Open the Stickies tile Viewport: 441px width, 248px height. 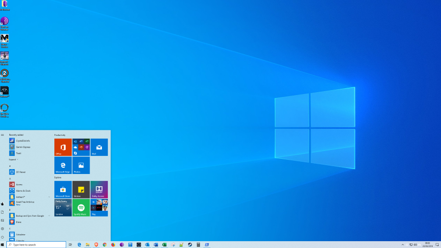[x=81, y=190]
